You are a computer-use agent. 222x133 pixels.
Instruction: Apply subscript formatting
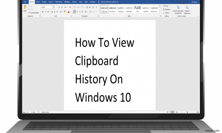click(55, 12)
